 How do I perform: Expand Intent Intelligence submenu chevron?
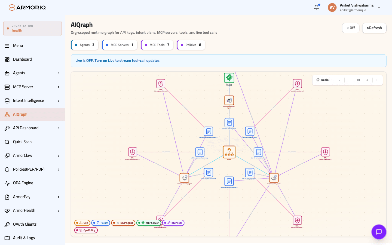[59, 101]
